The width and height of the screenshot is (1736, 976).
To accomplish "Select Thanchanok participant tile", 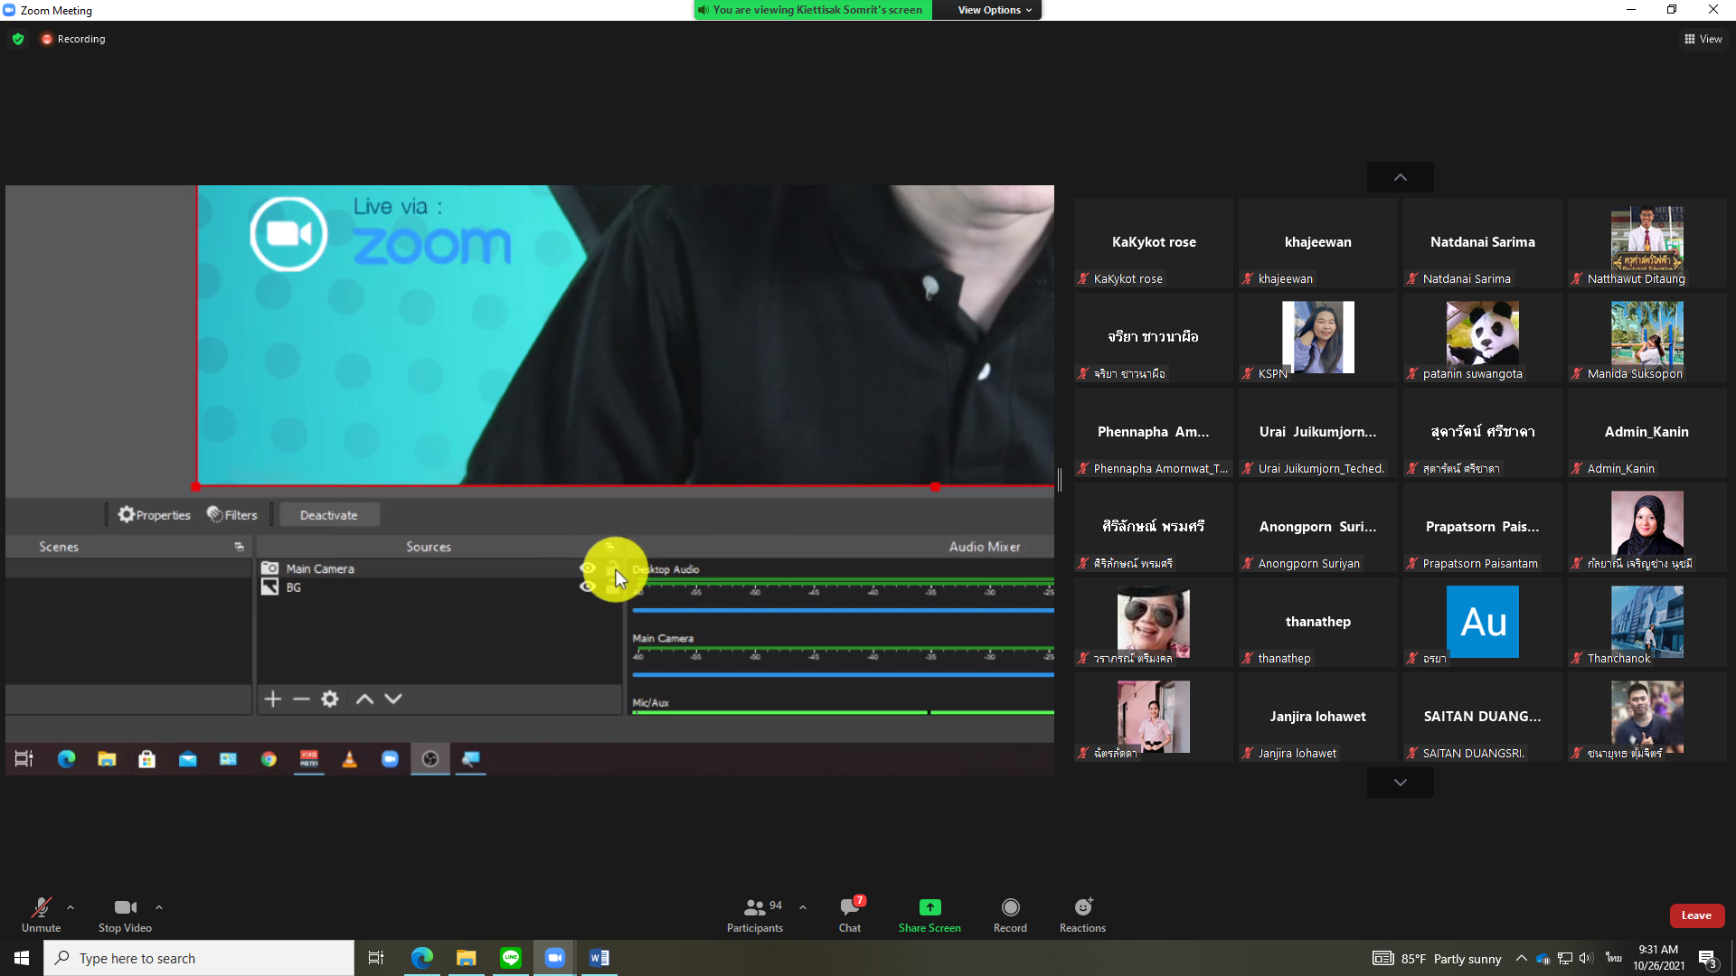I will click(x=1647, y=622).
